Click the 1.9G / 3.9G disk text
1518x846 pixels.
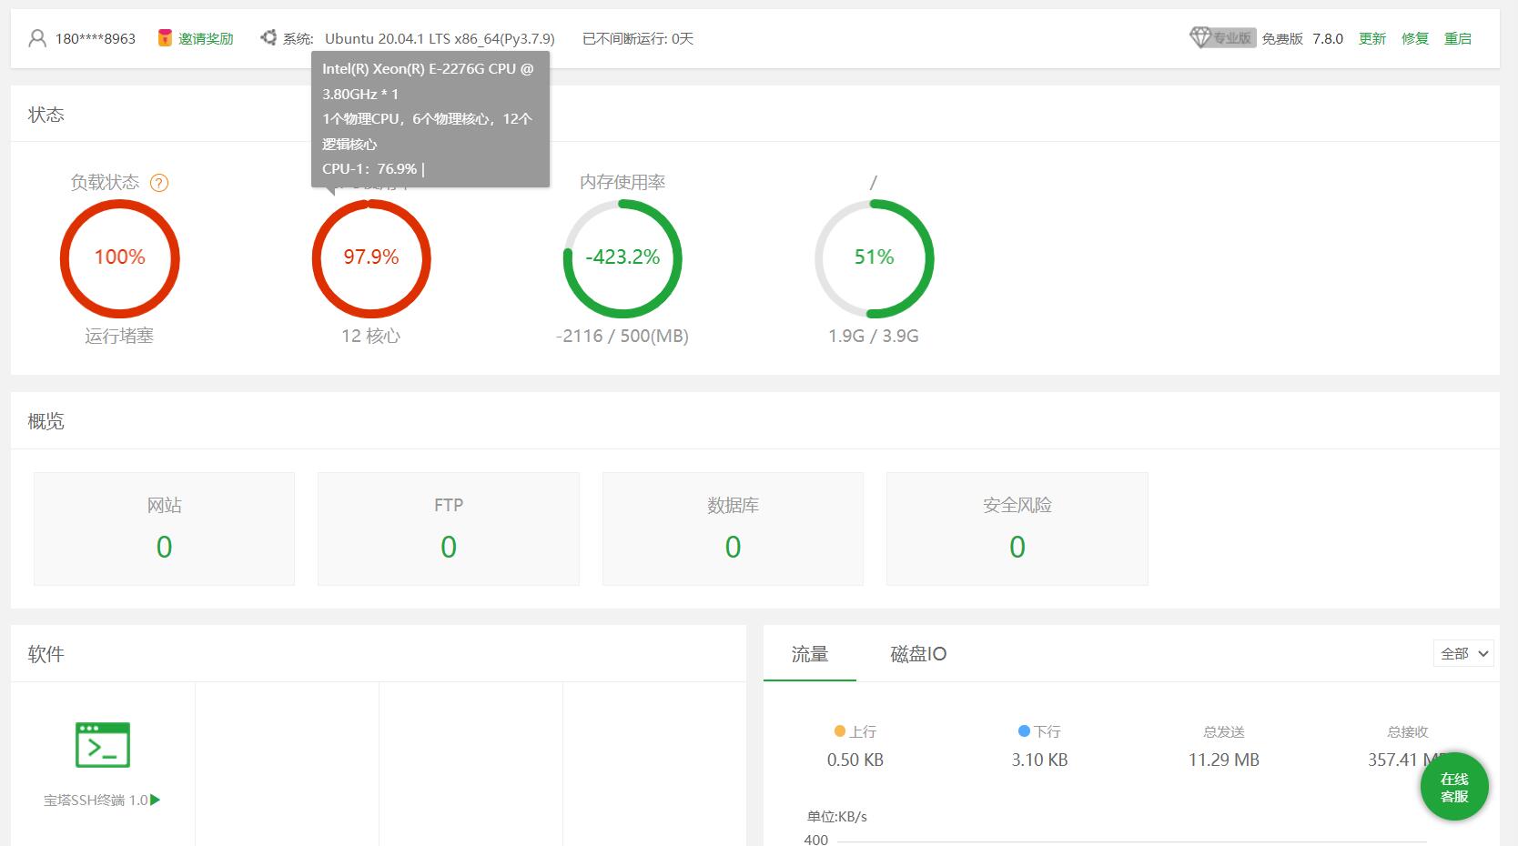(874, 336)
